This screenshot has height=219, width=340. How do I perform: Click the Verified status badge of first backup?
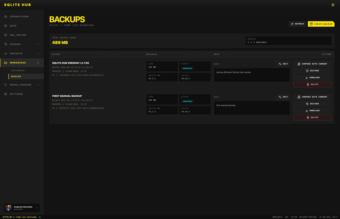coord(187,68)
